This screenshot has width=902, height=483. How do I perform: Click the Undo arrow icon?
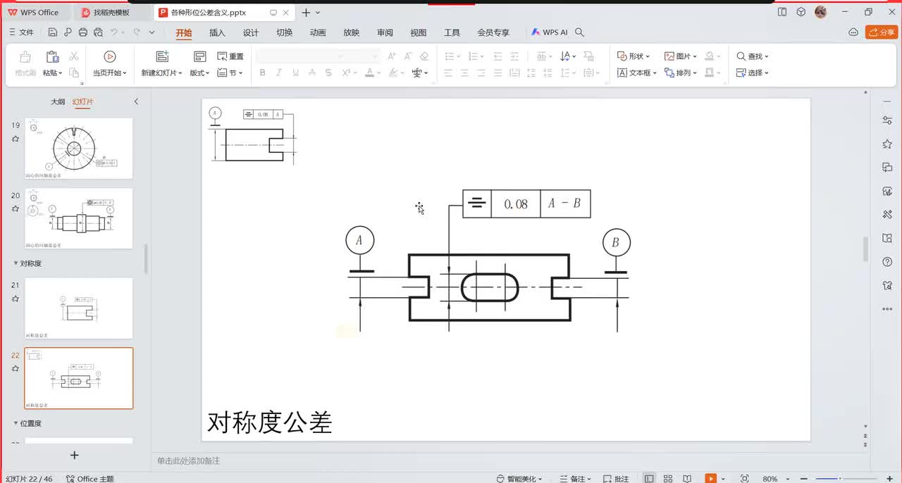(x=114, y=32)
